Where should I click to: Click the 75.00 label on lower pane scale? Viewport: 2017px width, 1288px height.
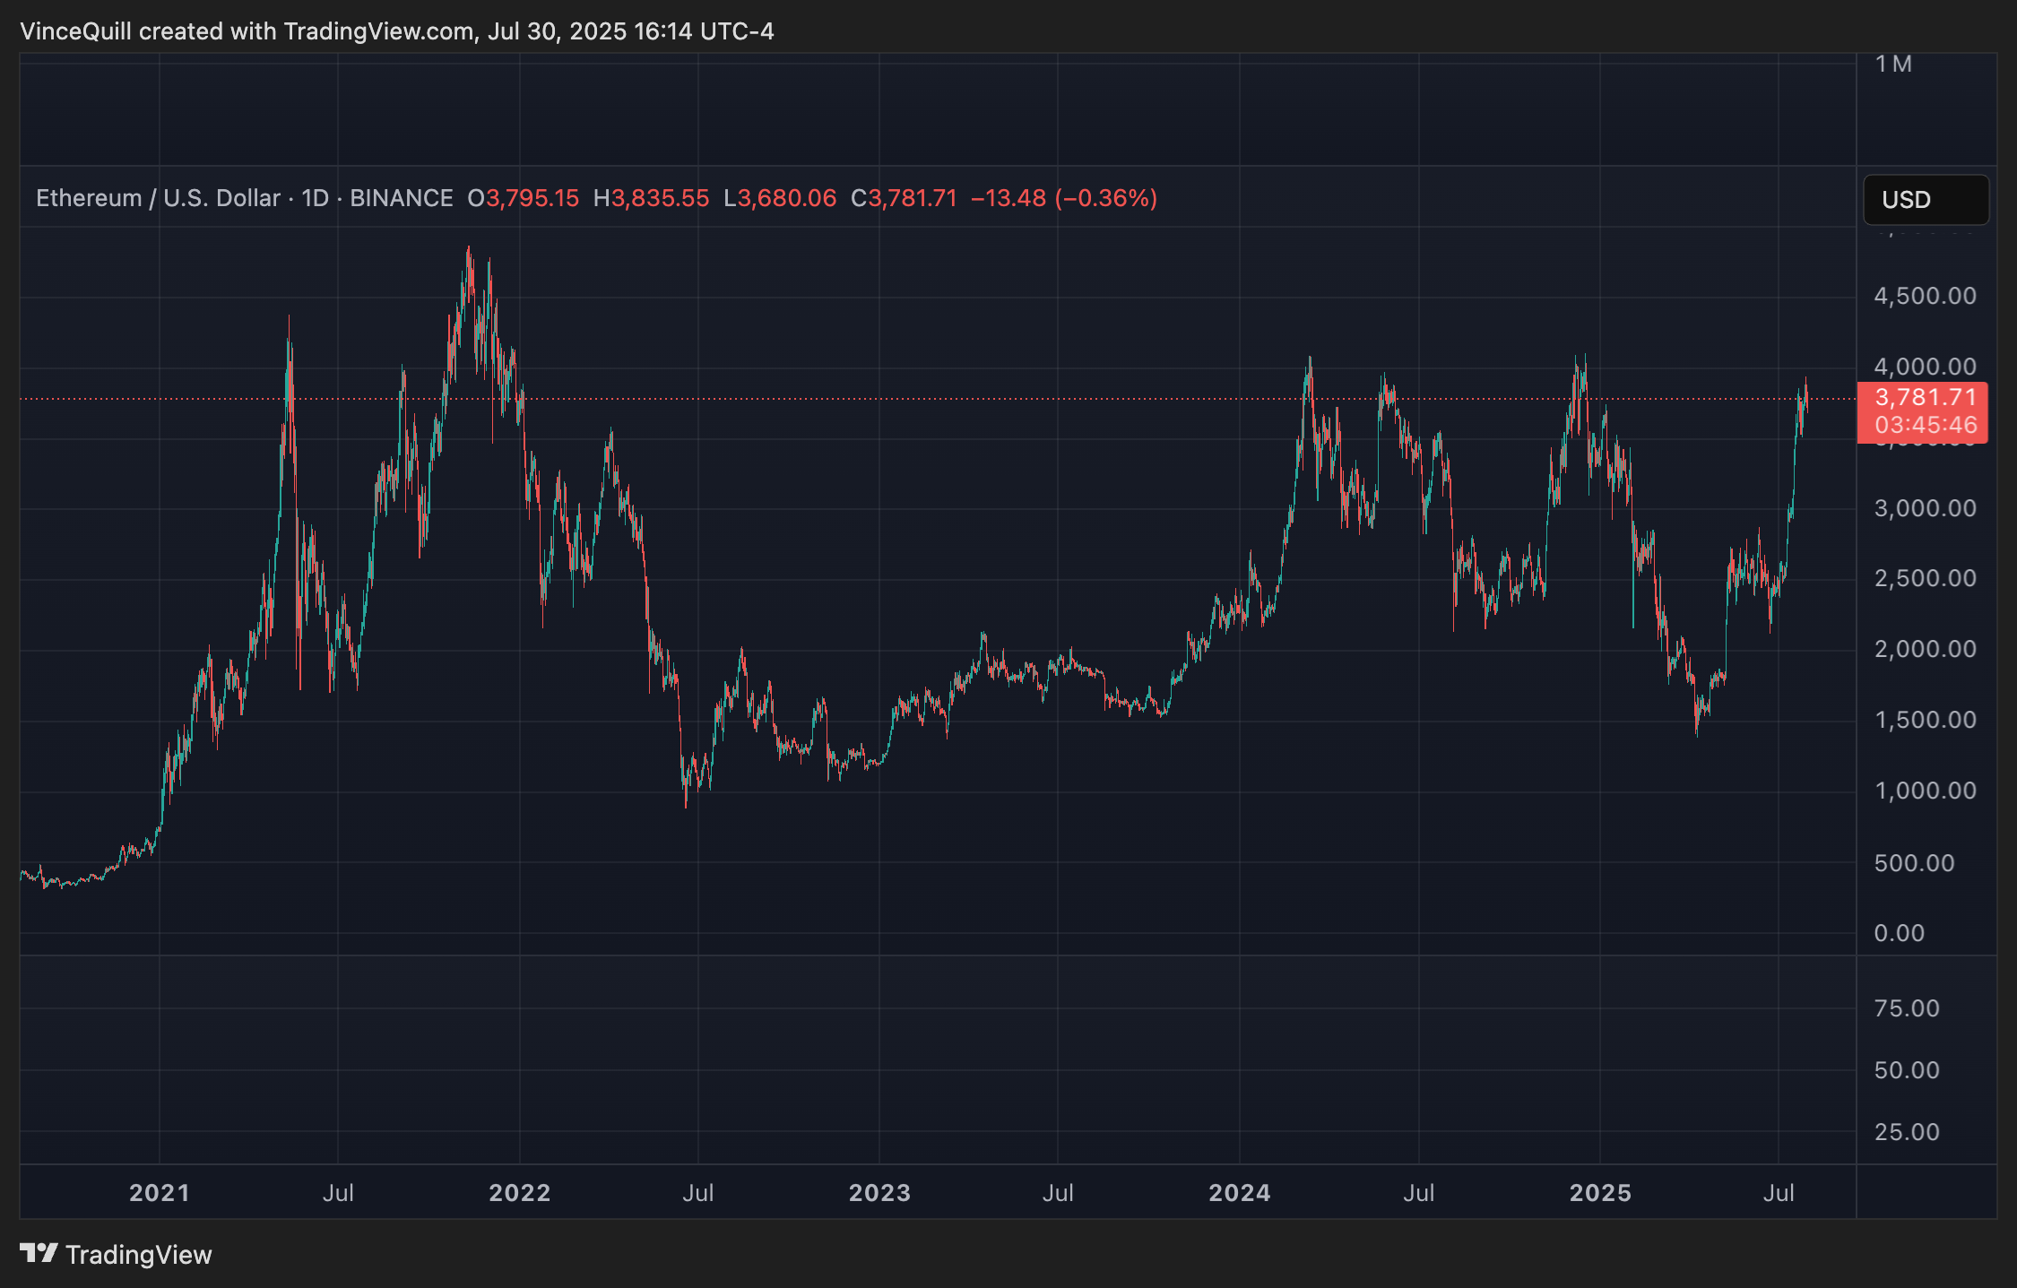pyautogui.click(x=1907, y=1008)
